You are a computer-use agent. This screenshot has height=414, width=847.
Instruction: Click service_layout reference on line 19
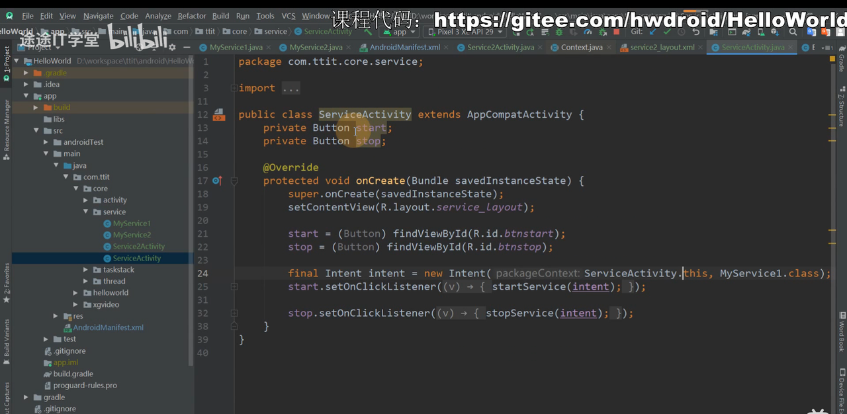(x=480, y=207)
